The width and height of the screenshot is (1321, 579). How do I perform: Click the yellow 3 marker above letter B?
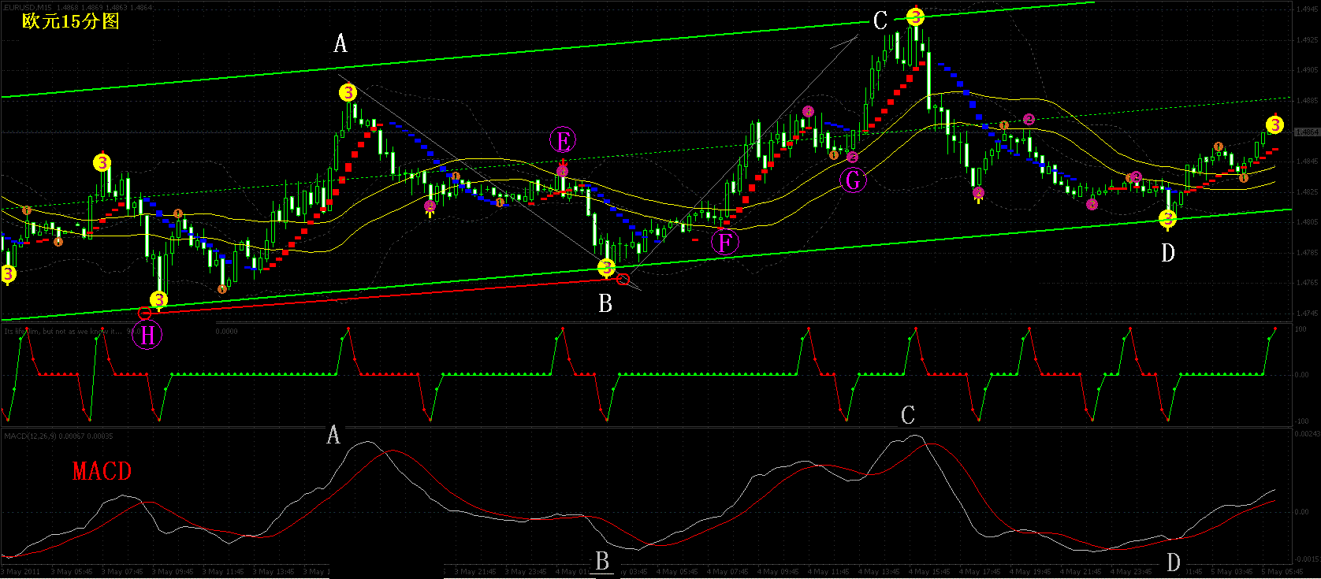606,268
